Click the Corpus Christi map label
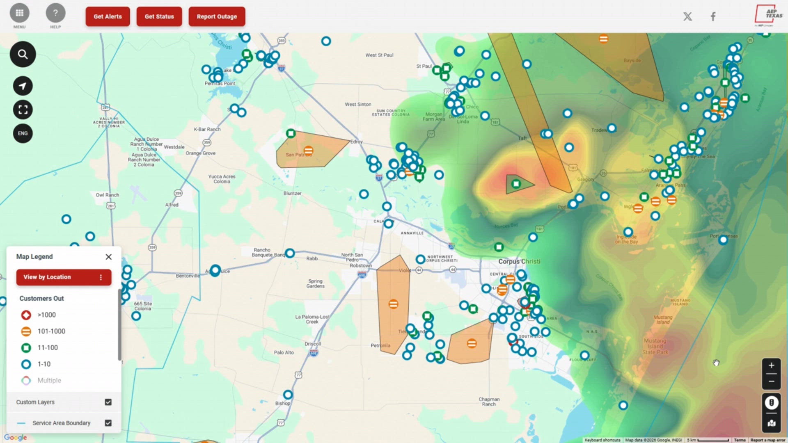Viewport: 788px width, 443px height. click(519, 261)
